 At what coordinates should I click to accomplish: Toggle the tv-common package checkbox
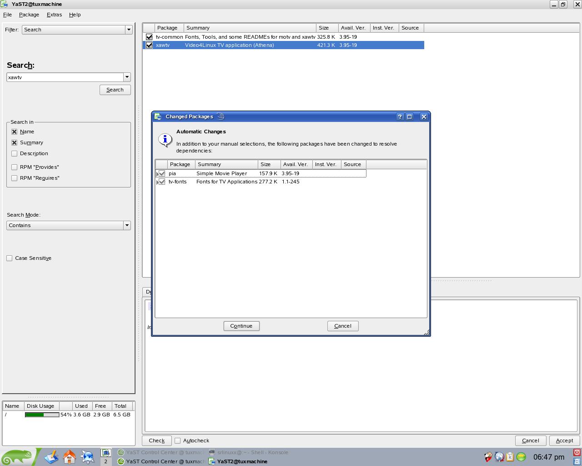click(x=149, y=37)
